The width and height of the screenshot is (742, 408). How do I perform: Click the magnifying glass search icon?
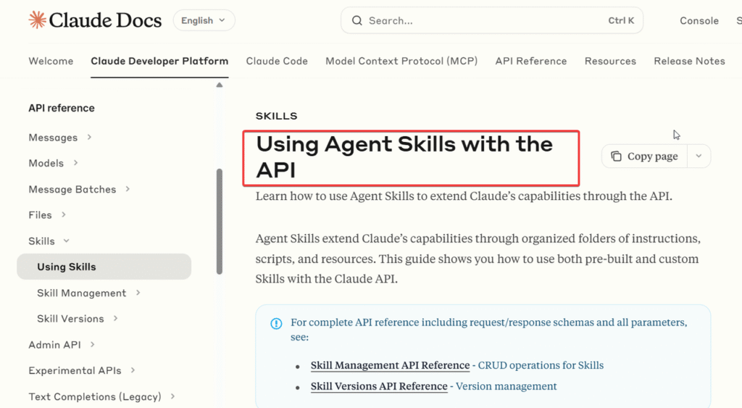point(357,21)
